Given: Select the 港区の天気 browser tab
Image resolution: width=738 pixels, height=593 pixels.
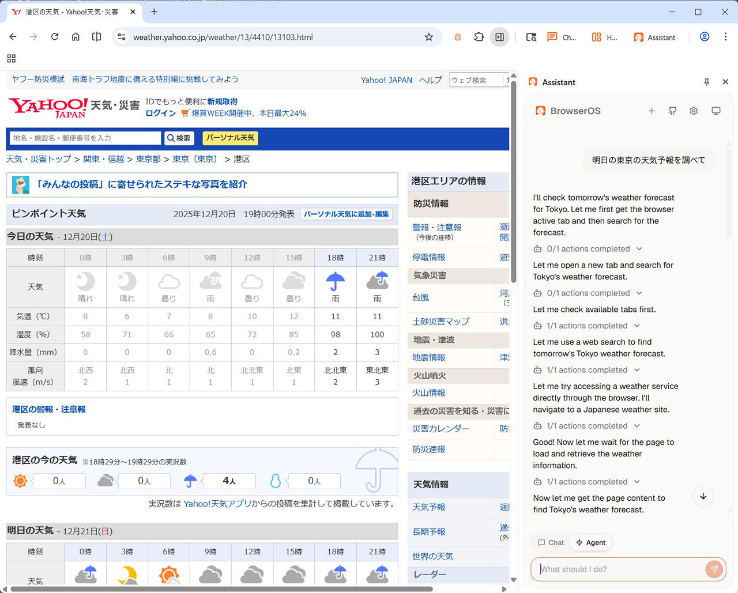Looking at the screenshot, I should [x=72, y=12].
